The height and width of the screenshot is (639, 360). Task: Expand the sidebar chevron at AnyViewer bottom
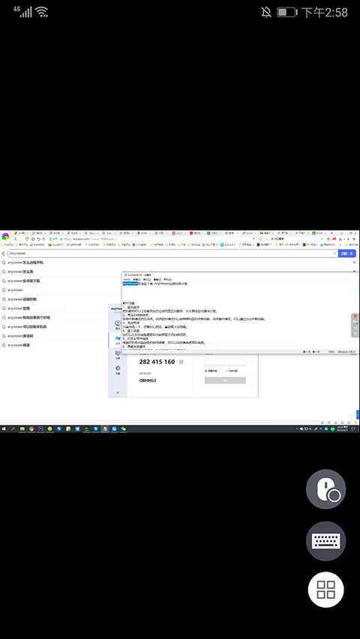pyautogui.click(x=118, y=393)
